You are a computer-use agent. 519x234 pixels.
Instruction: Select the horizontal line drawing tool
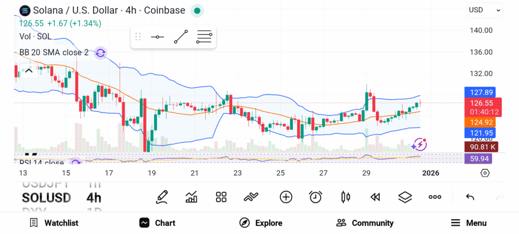157,37
